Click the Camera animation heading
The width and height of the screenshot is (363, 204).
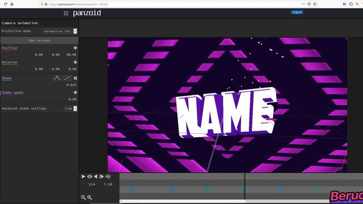tap(20, 23)
